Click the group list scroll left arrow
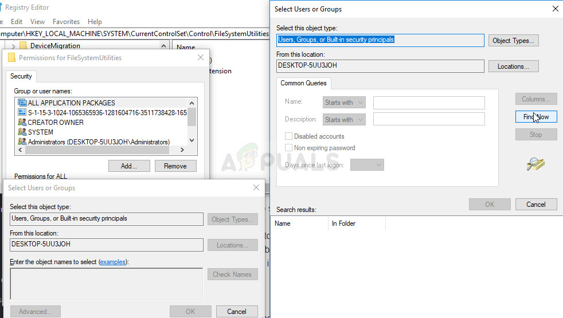Viewport: 563px width, 318px height. [20, 150]
